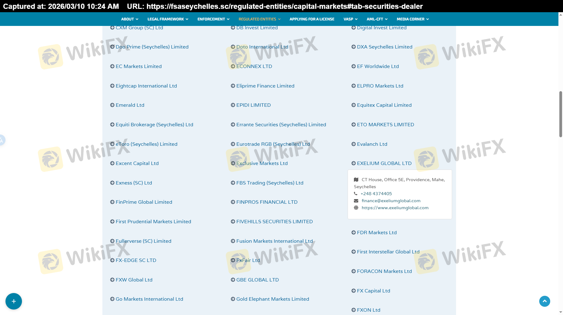Viewport: 563px width, 315px height.
Task: Click the arrow icon beside FXW Global Ltd
Action: (x=112, y=280)
